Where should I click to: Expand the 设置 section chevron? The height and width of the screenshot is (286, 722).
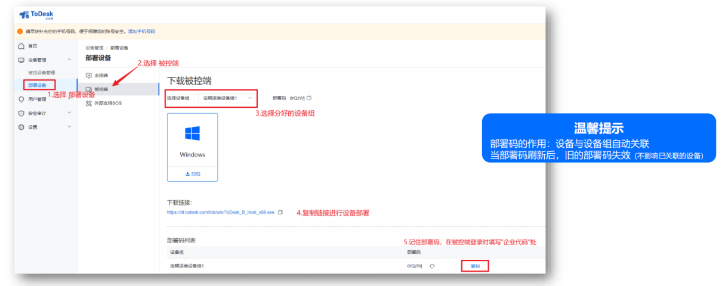(69, 126)
